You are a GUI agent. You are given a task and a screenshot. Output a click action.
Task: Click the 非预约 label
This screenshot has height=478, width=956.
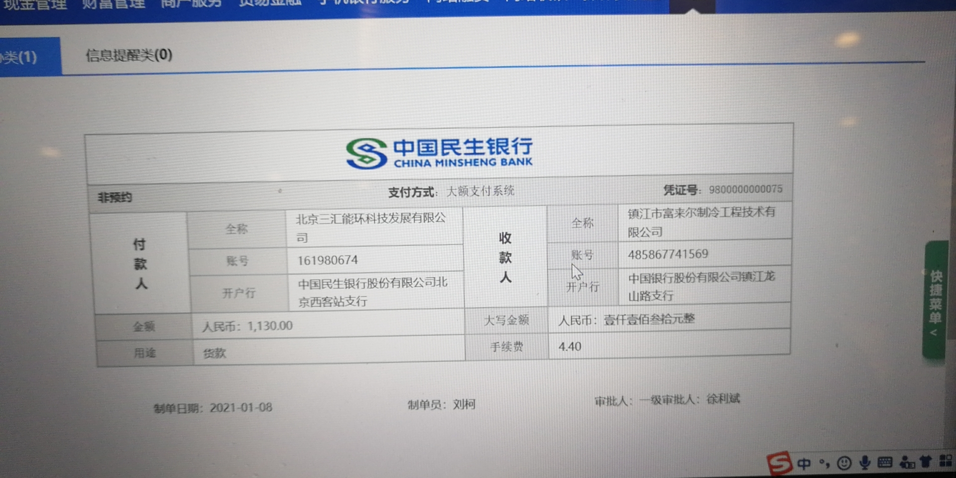point(115,198)
